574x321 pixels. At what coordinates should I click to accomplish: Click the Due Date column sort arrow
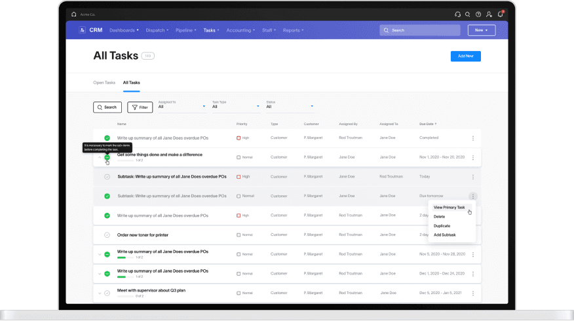click(x=436, y=124)
